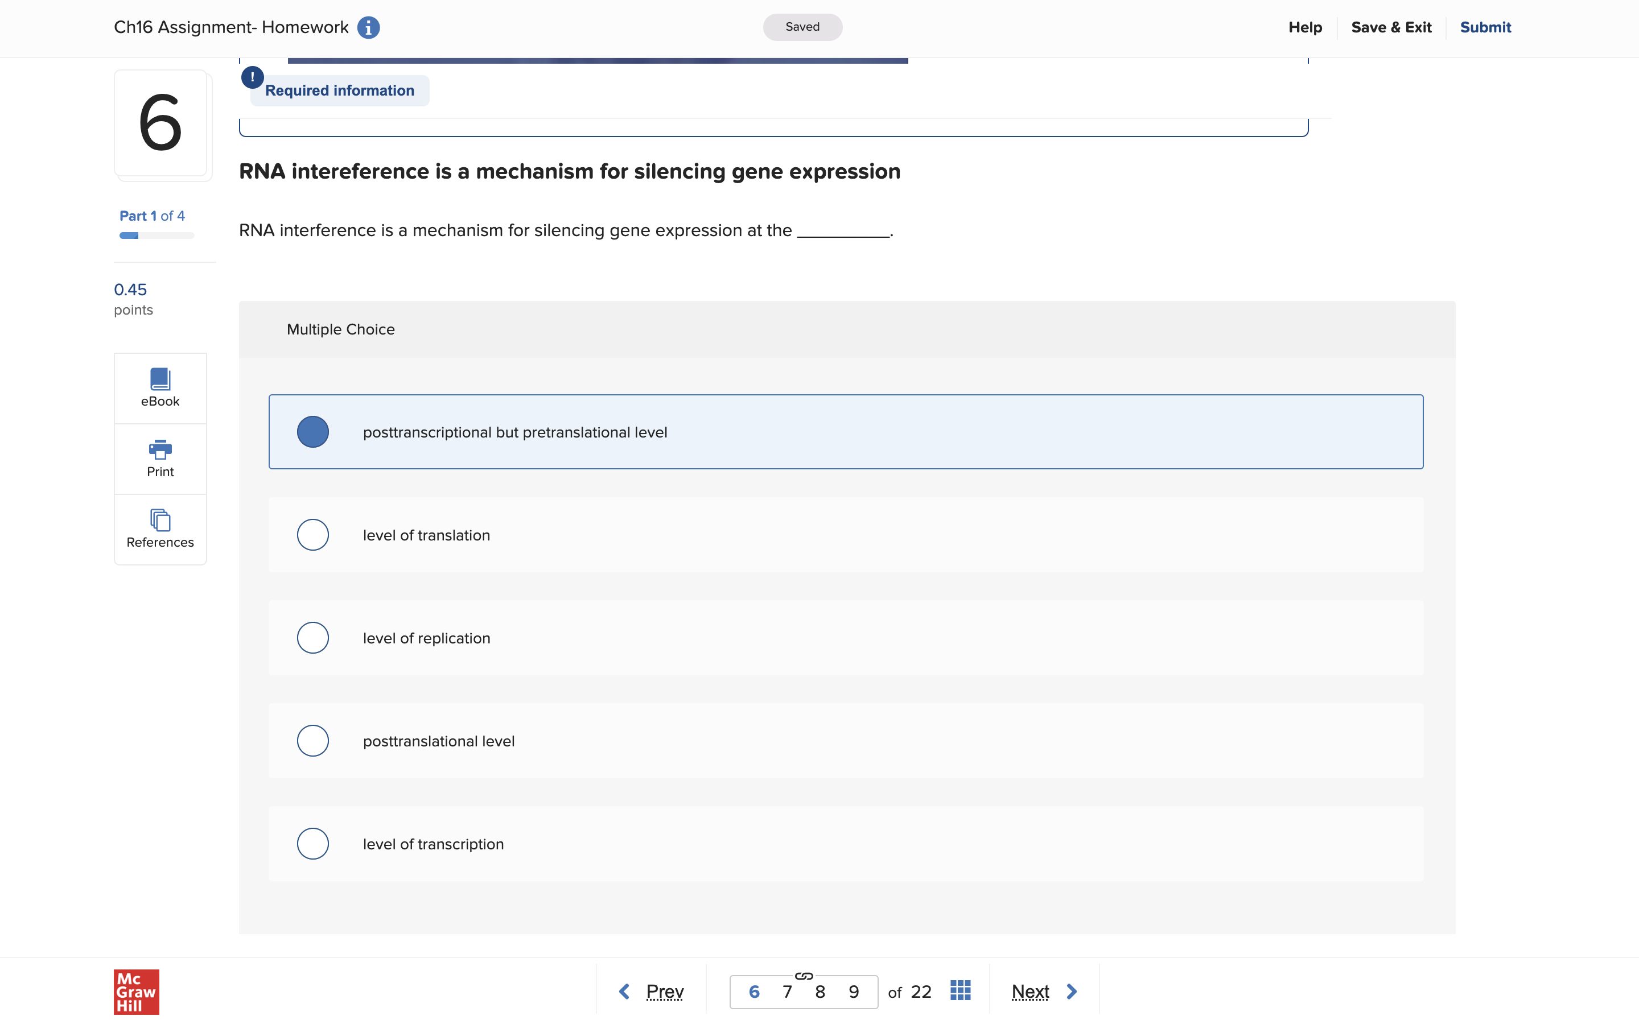Choose the 'level of replication' answer
Viewport: 1639px width, 1024px height.
(313, 638)
